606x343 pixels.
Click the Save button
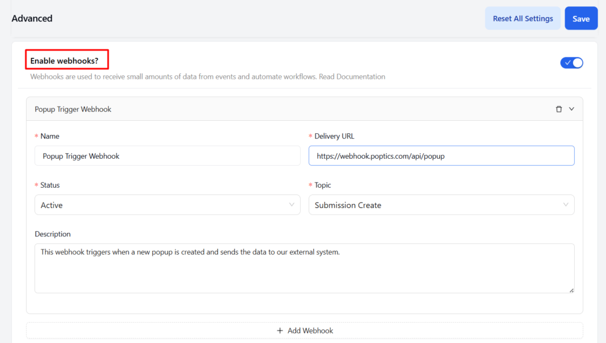581,18
